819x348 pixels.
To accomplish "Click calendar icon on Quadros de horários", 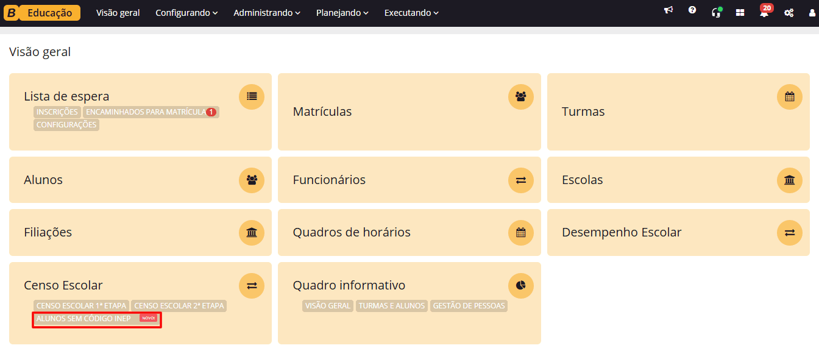I will coord(521,232).
